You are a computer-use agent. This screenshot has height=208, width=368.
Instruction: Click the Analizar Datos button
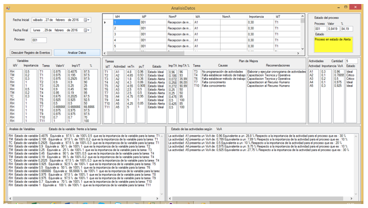[77, 52]
